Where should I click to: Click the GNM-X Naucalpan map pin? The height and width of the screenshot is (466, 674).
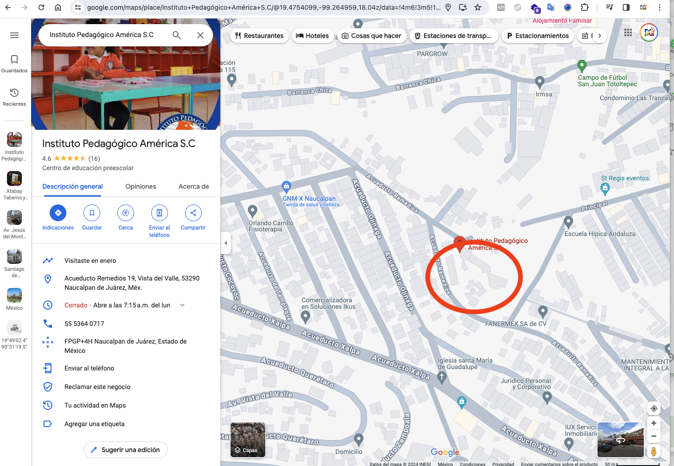[287, 187]
